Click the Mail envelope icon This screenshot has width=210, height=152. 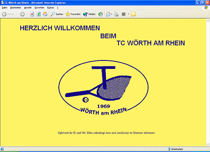(x=108, y=14)
